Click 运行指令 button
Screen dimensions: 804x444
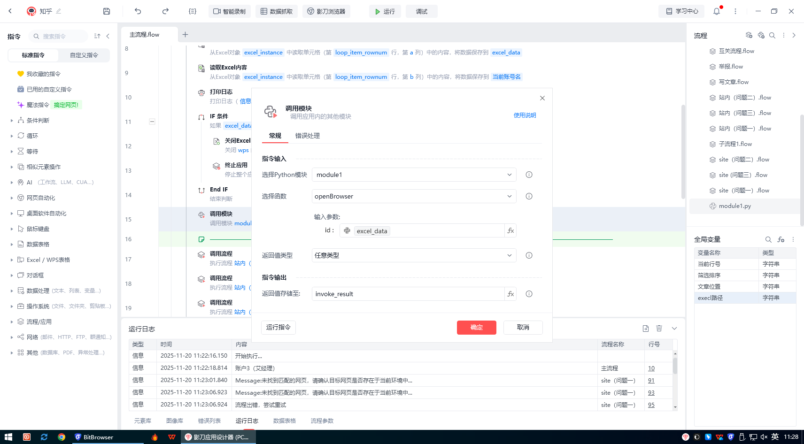click(278, 327)
